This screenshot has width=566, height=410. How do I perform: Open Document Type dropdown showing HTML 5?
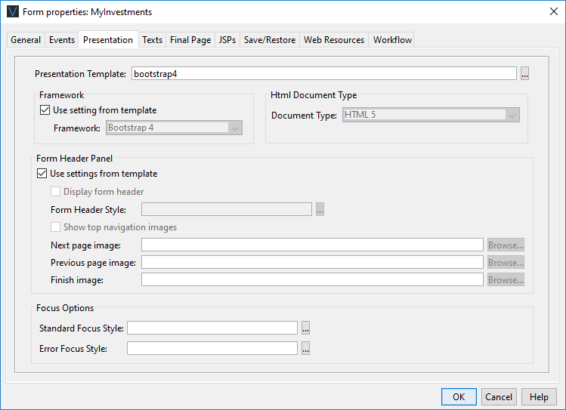(431, 116)
